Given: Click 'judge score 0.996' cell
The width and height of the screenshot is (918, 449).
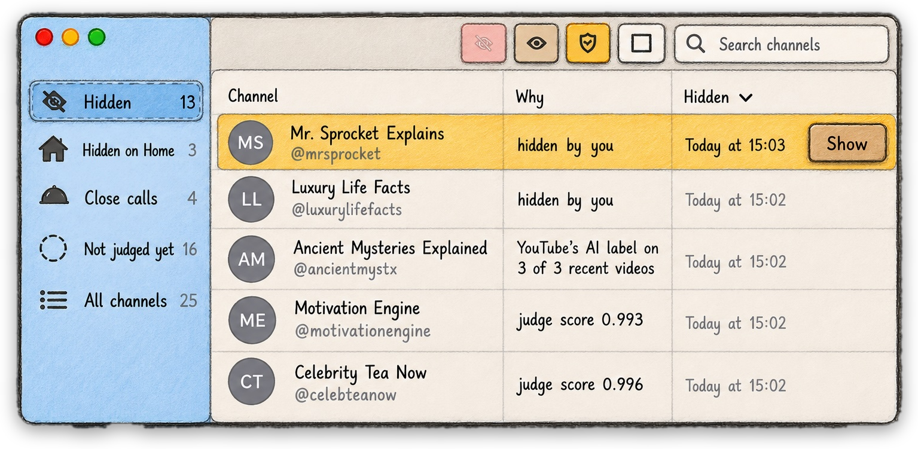Looking at the screenshot, I should [580, 384].
